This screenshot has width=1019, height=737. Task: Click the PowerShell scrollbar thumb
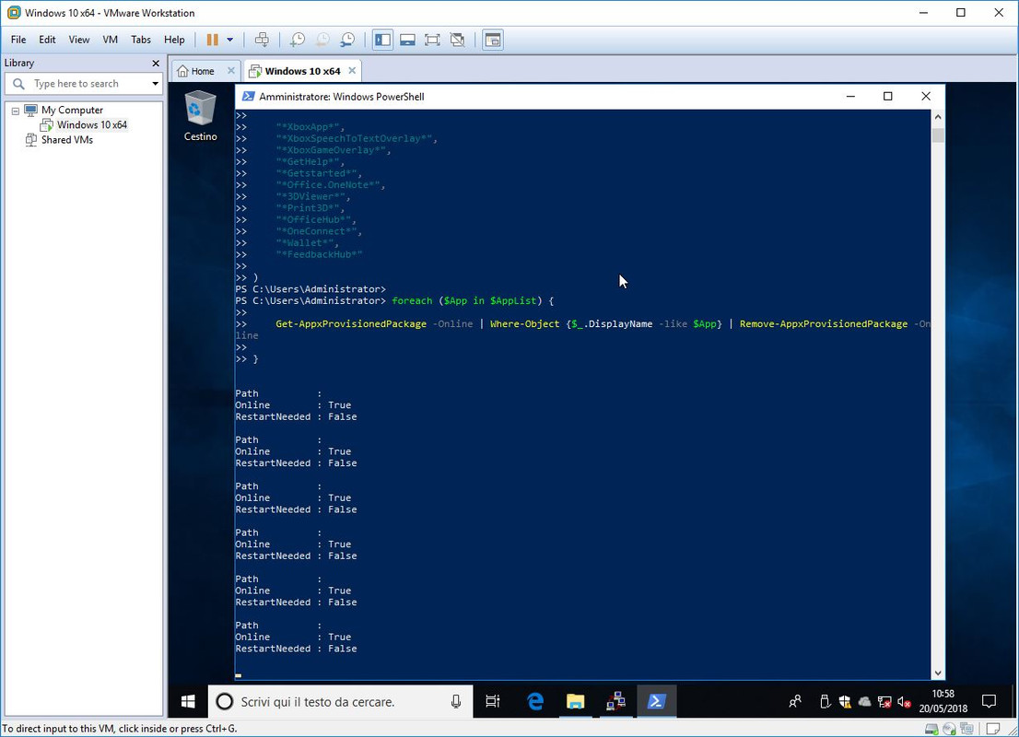[x=937, y=135]
